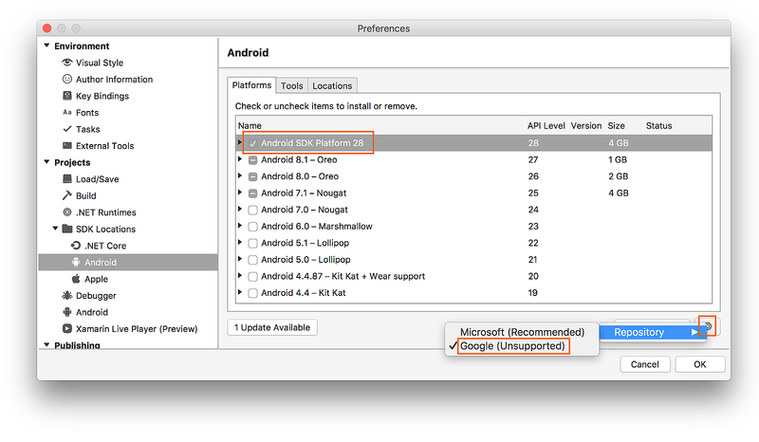Select the Author Information tree item
This screenshot has width=759, height=442.
click(114, 80)
